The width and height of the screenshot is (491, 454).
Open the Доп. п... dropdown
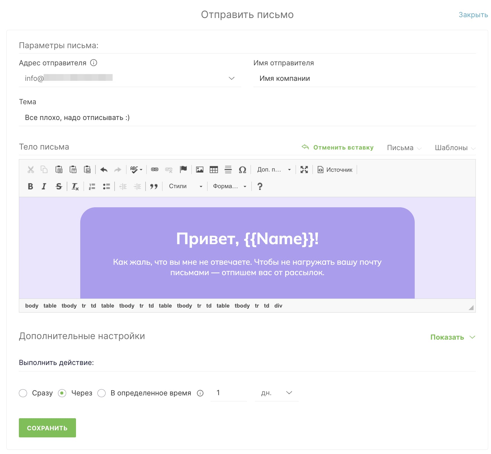pyautogui.click(x=274, y=170)
